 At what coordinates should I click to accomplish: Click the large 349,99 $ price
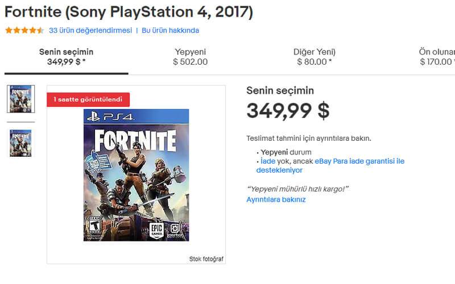coord(288,110)
